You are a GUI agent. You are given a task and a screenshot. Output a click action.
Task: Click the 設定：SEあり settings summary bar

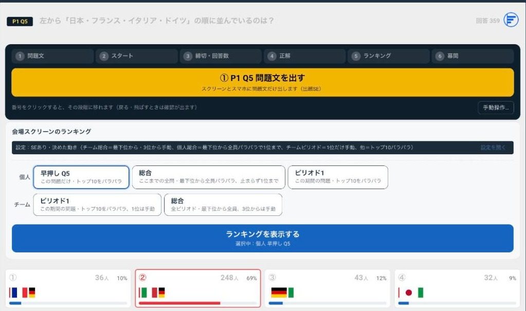coord(263,148)
